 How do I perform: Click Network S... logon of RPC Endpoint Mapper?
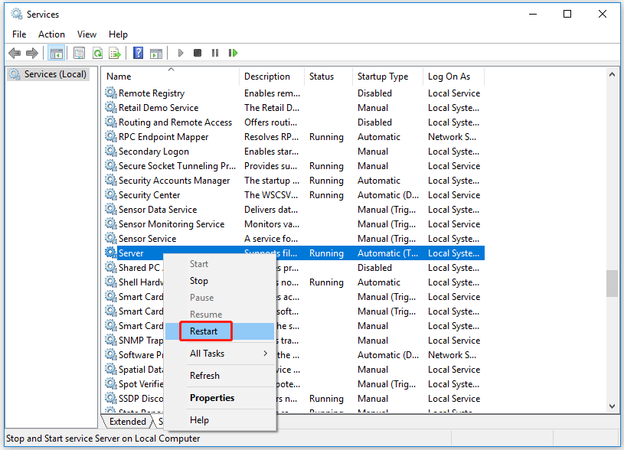(x=452, y=137)
